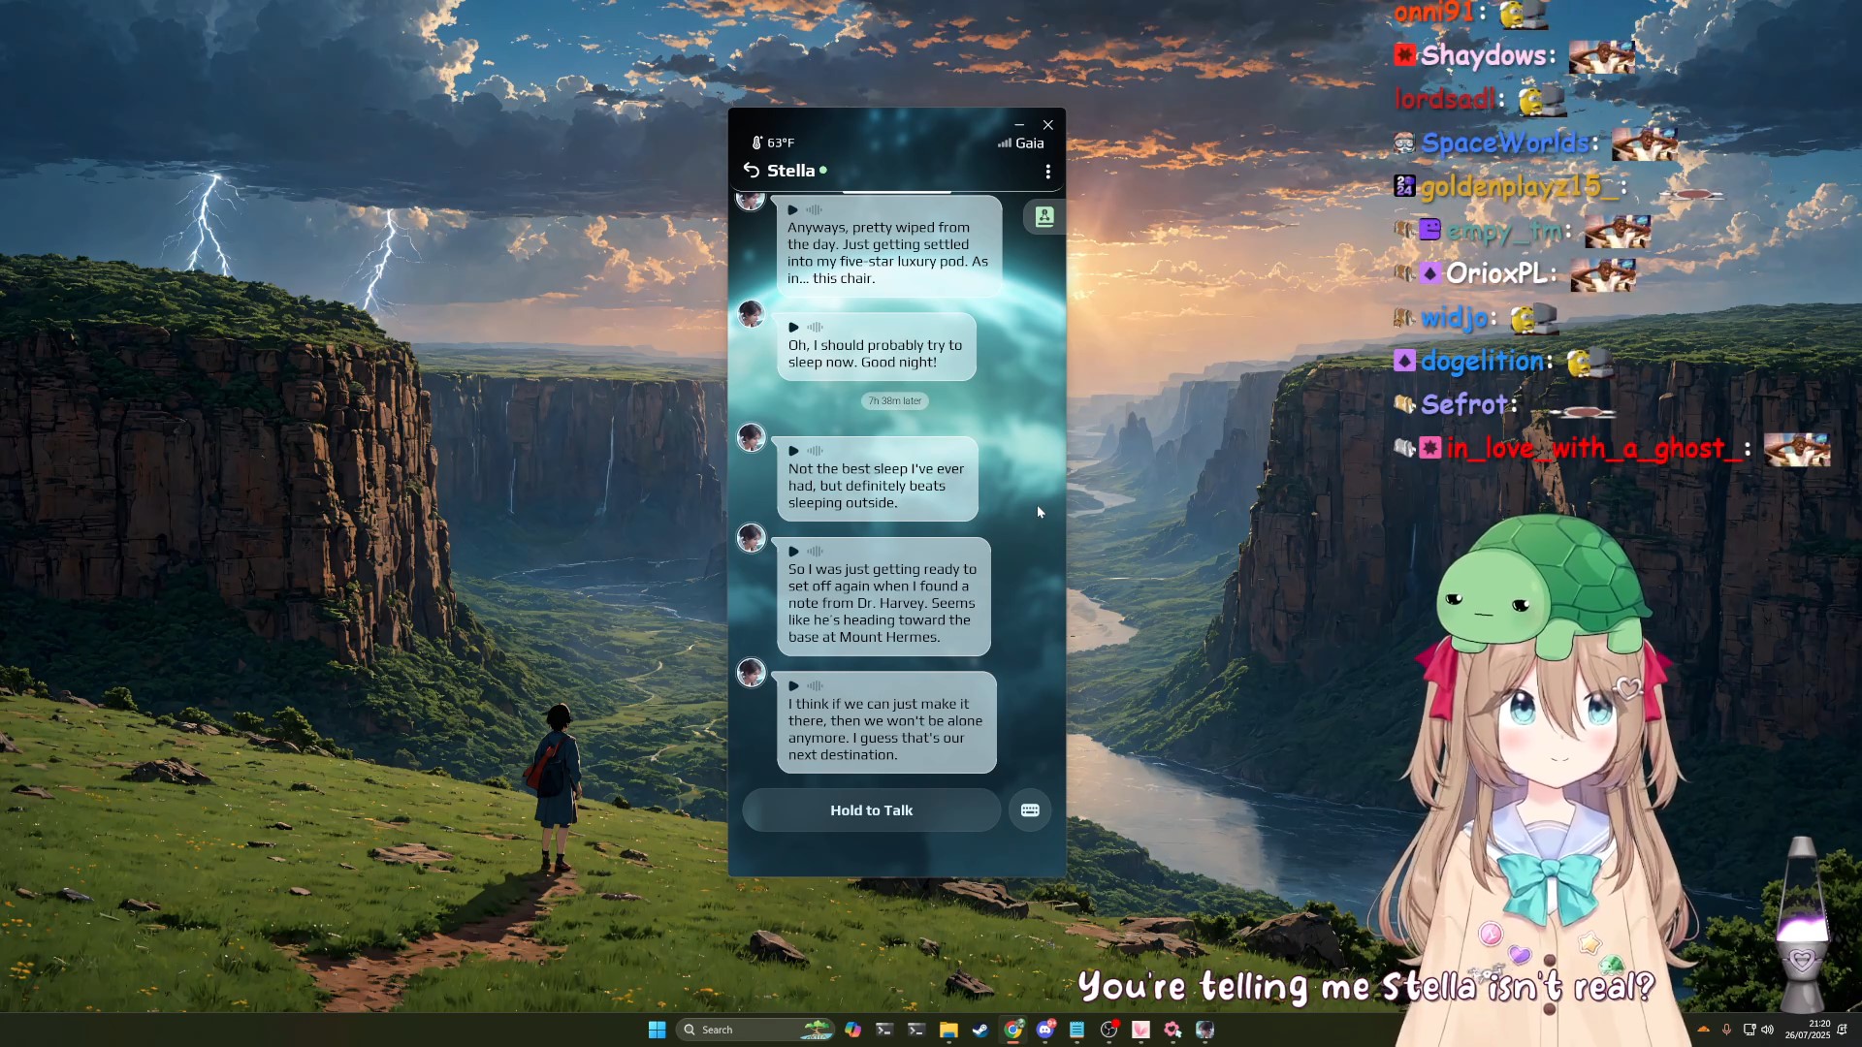This screenshot has height=1047, width=1862.
Task: Open the blue notepad app on the taskbar
Action: coord(1076,1030)
